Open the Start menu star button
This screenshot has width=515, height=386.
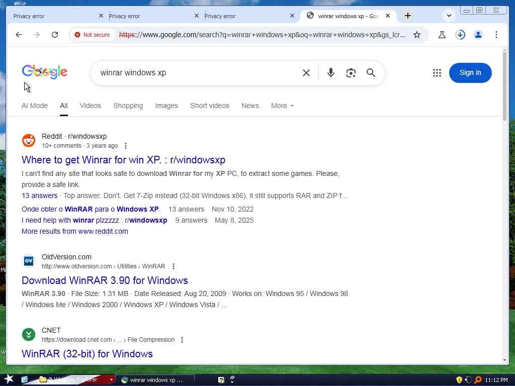9,379
